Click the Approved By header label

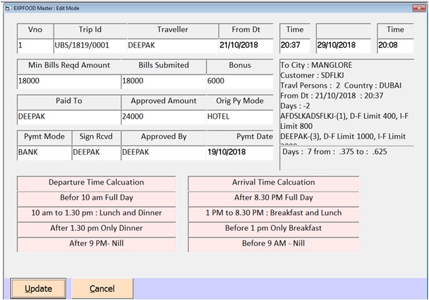[164, 136]
